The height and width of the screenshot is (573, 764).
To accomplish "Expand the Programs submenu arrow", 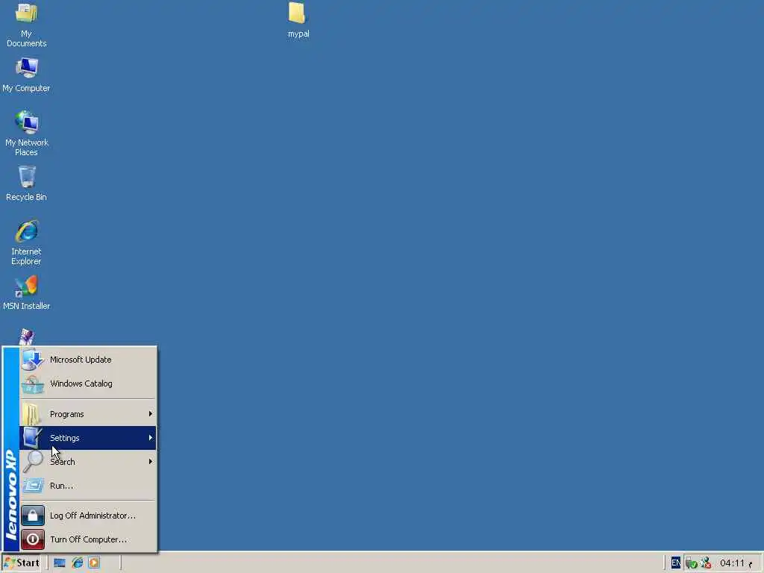I will 151,413.
